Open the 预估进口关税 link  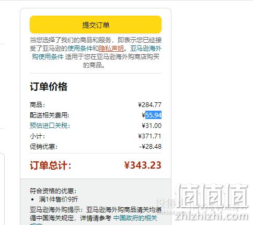50,126
